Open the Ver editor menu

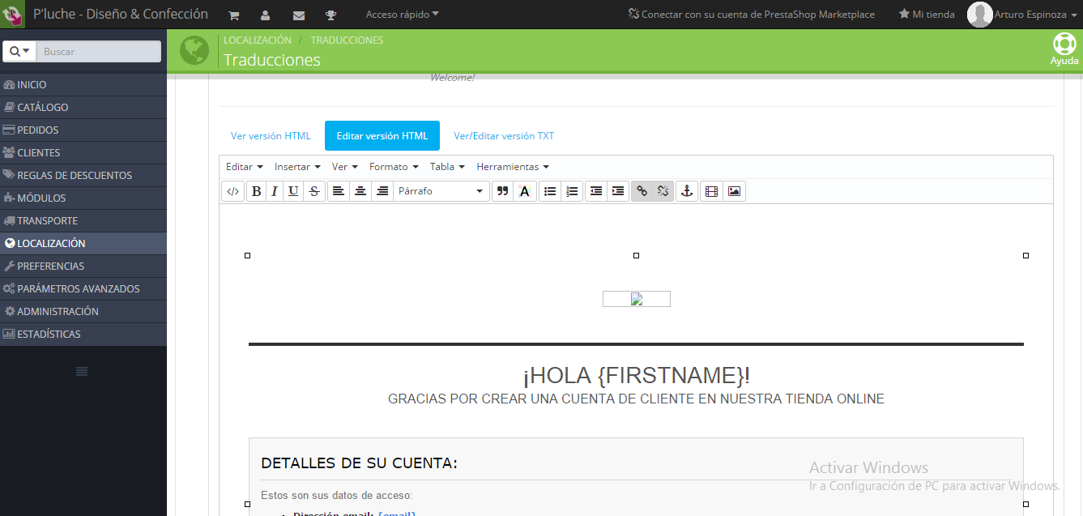click(345, 167)
